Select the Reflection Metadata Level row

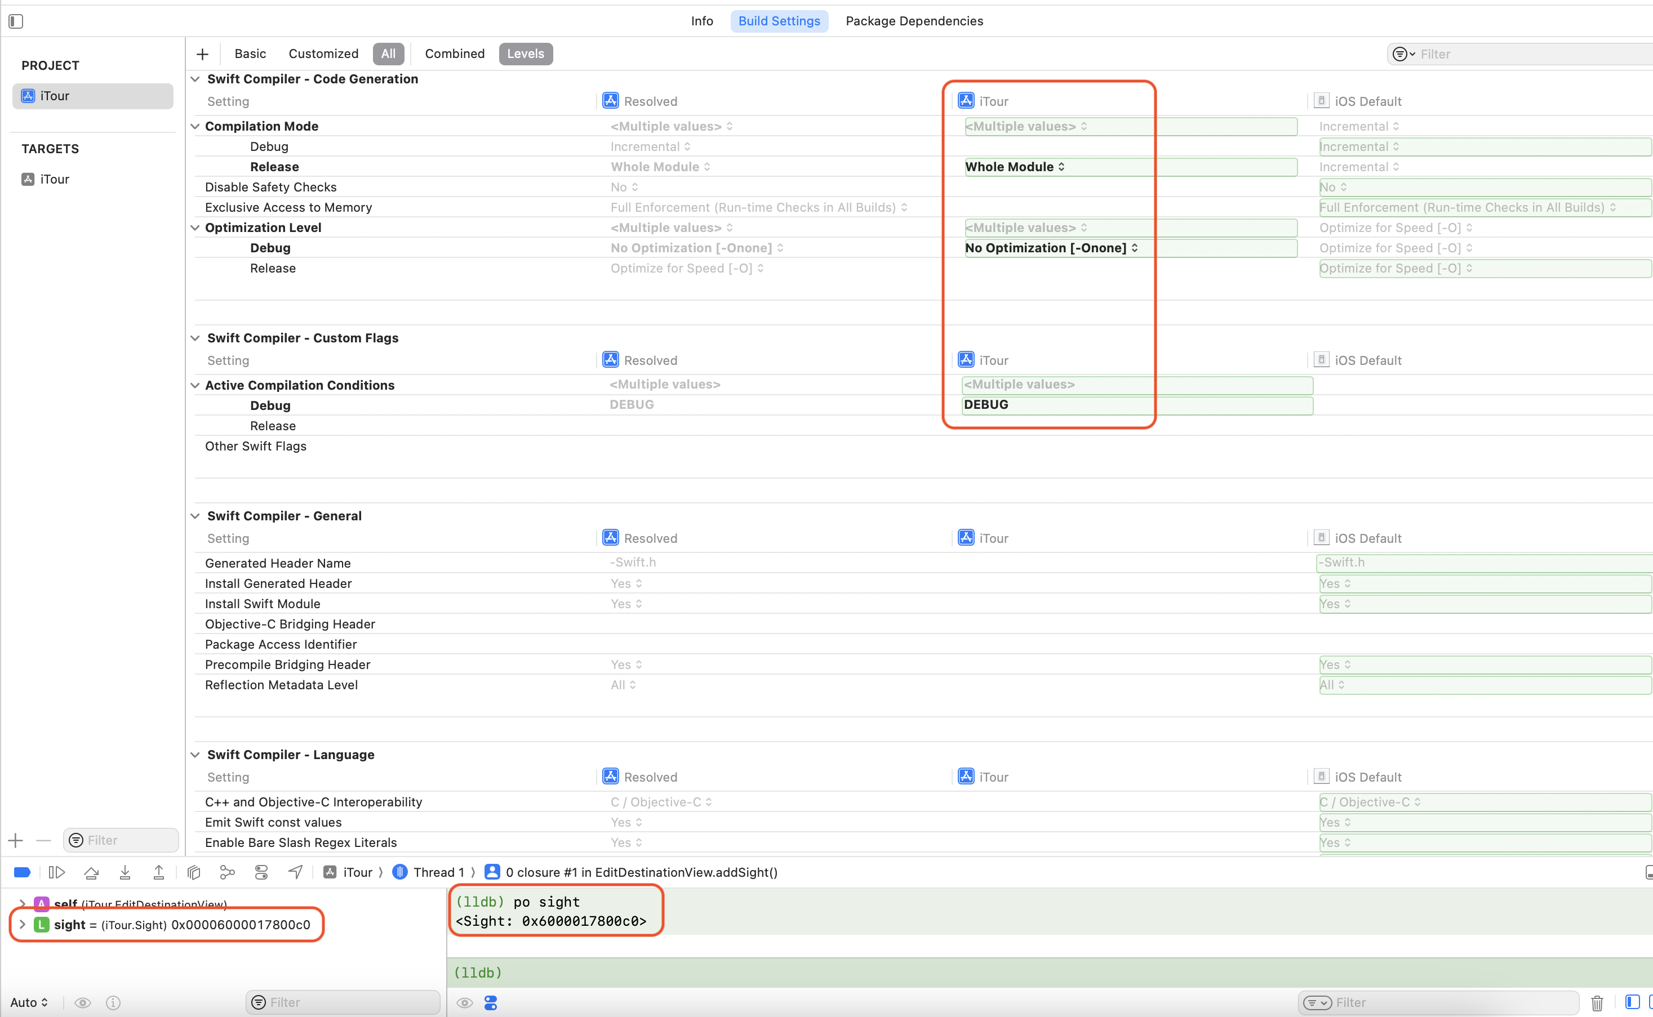(923, 685)
